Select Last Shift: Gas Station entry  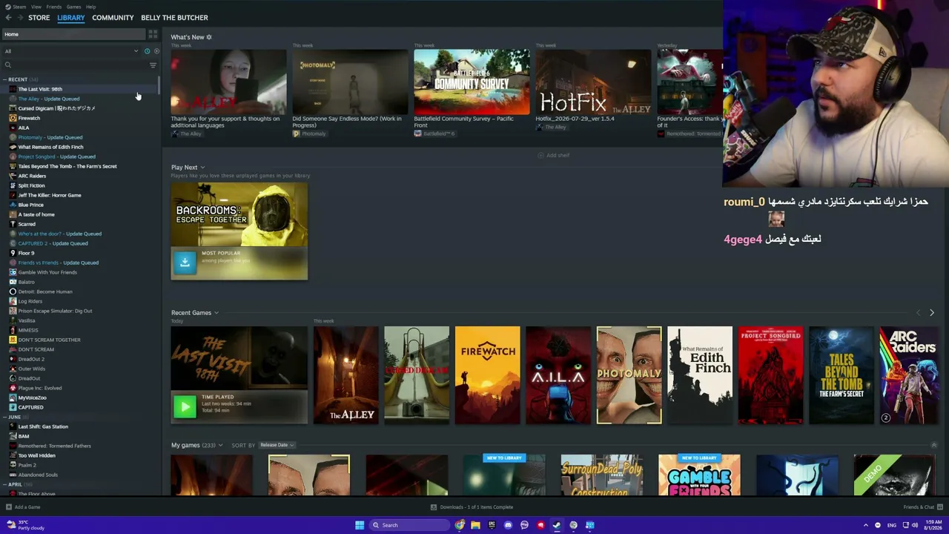click(43, 426)
